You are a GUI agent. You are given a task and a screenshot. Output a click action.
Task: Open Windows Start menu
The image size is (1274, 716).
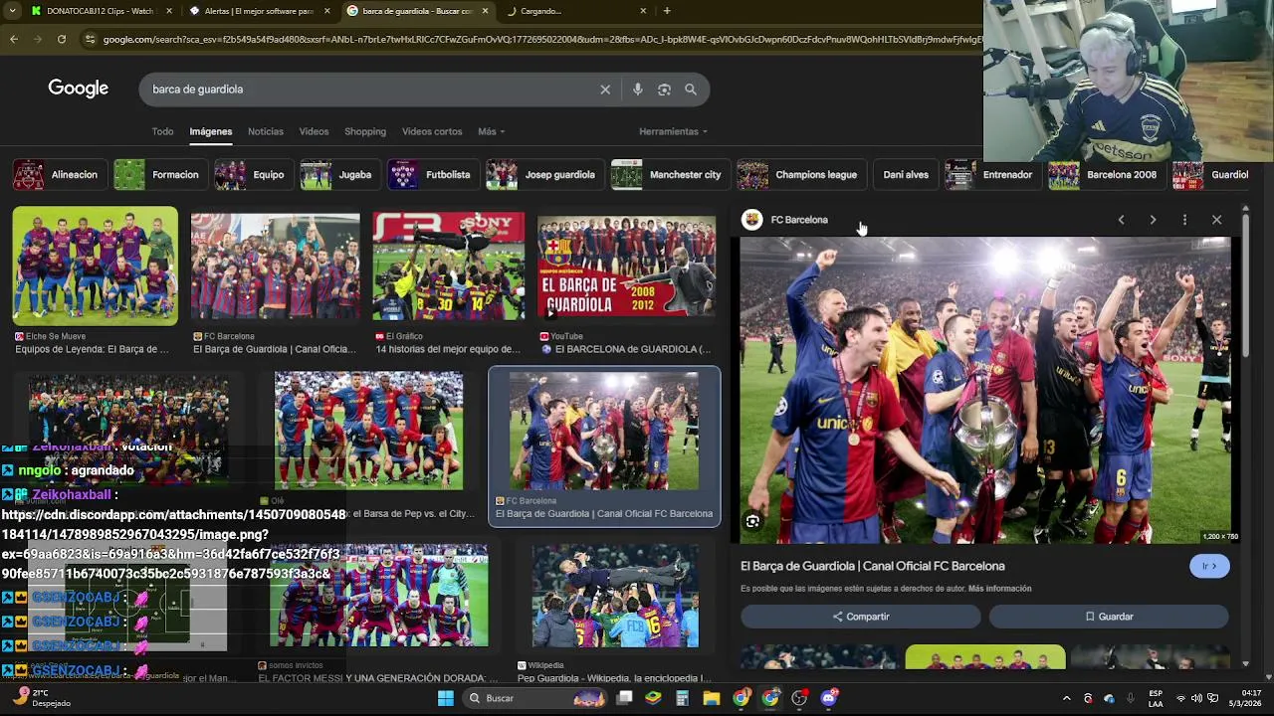point(446,698)
